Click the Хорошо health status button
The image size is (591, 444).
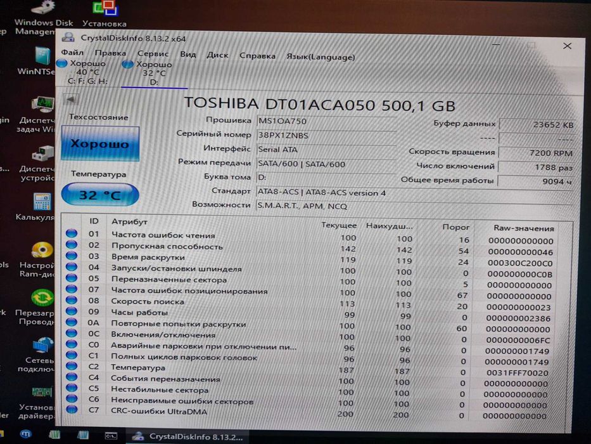100,144
